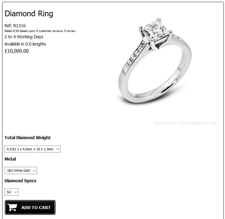This screenshot has height=219, width=225.
Task: Open the customer reviews rating line
Action: tap(40, 31)
